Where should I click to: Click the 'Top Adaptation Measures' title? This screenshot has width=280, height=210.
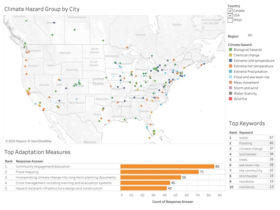[37, 152]
